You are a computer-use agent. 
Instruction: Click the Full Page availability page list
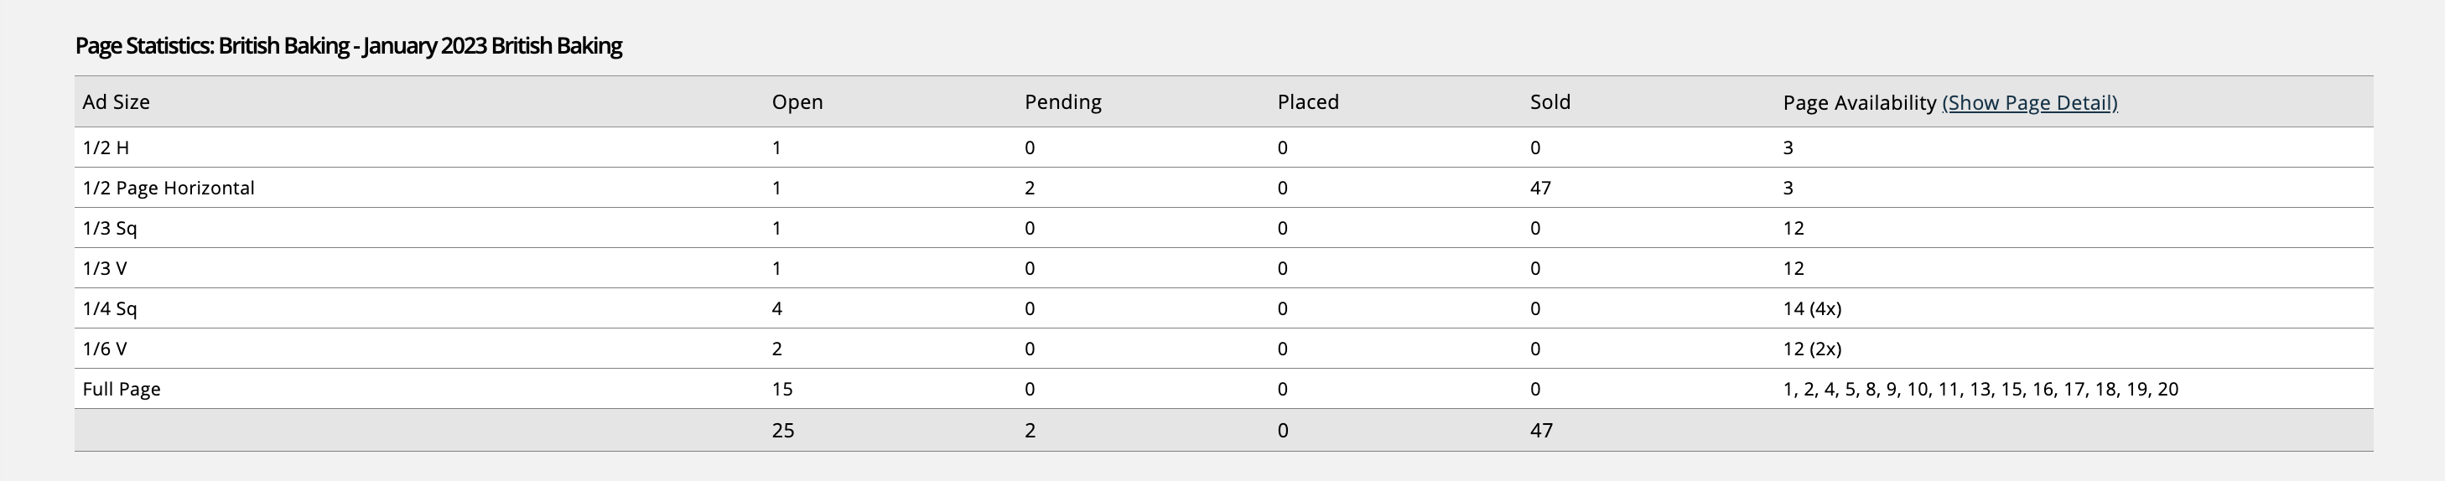[x=1980, y=389]
